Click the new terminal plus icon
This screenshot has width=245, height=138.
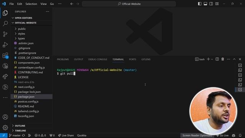pos(208,59)
